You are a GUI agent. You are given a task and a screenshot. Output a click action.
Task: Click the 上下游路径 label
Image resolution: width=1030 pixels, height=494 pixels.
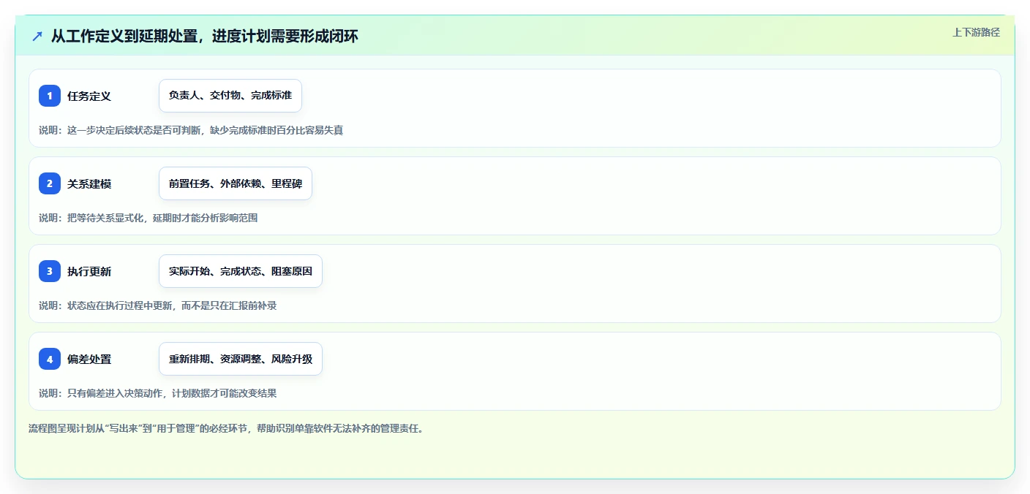point(976,32)
